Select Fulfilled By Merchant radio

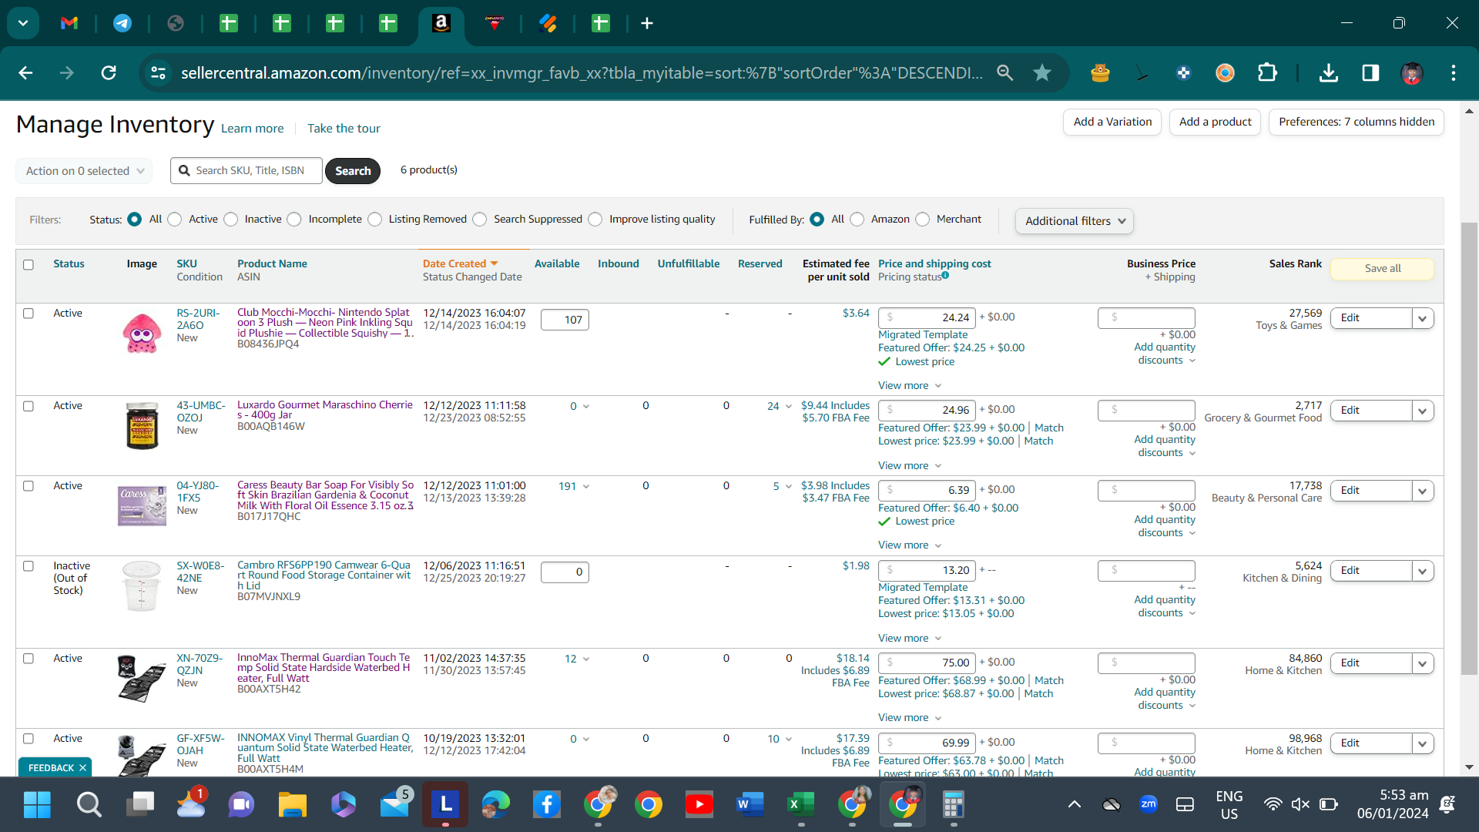coord(923,220)
